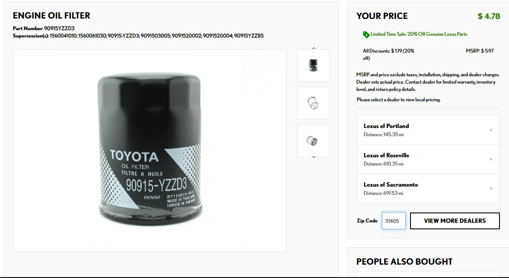Select the tilted filter sketch thumbnail
This screenshot has width=509, height=278.
(313, 141)
